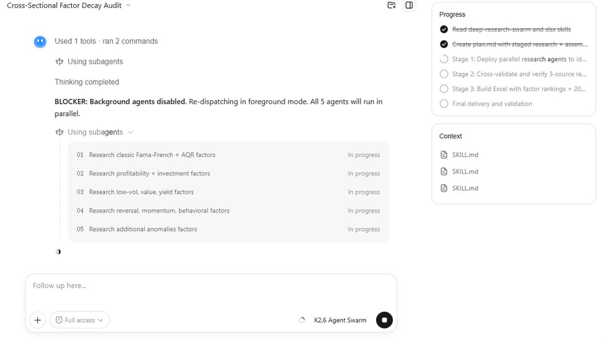Open the folder icon in top bar
Image resolution: width=603 pixels, height=340 pixels.
coord(391,5)
